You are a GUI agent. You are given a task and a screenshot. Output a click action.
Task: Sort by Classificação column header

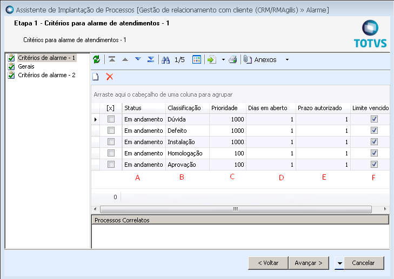point(188,108)
